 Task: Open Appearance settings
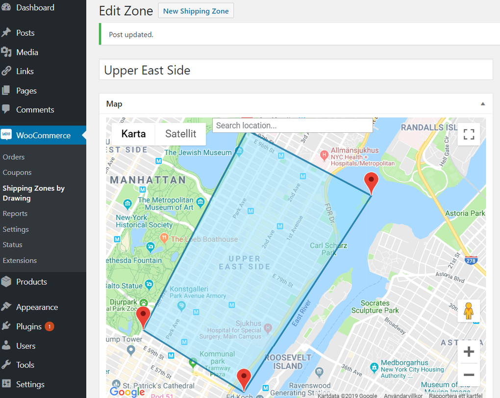click(x=36, y=307)
